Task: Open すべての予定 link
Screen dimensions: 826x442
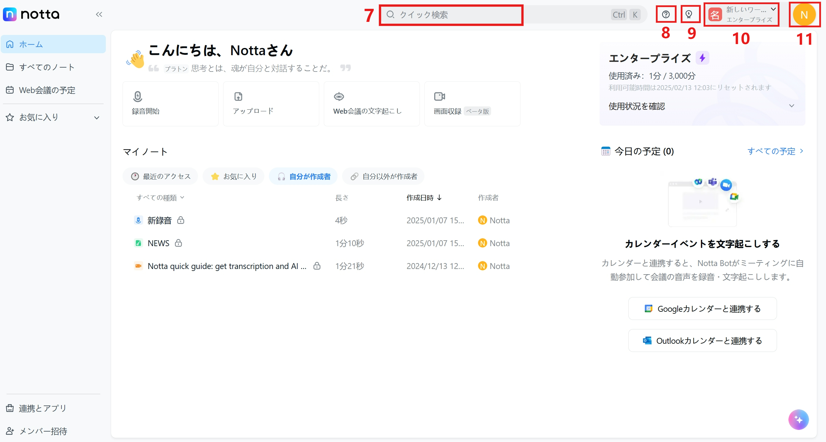Action: point(775,151)
